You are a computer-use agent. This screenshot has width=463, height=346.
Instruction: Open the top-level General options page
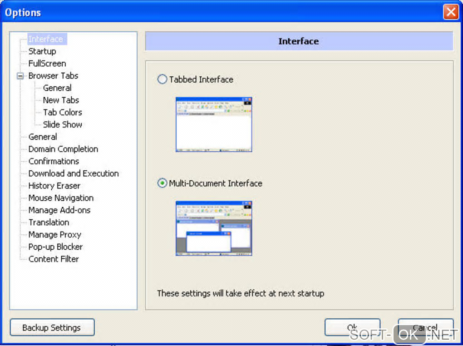pyautogui.click(x=43, y=137)
